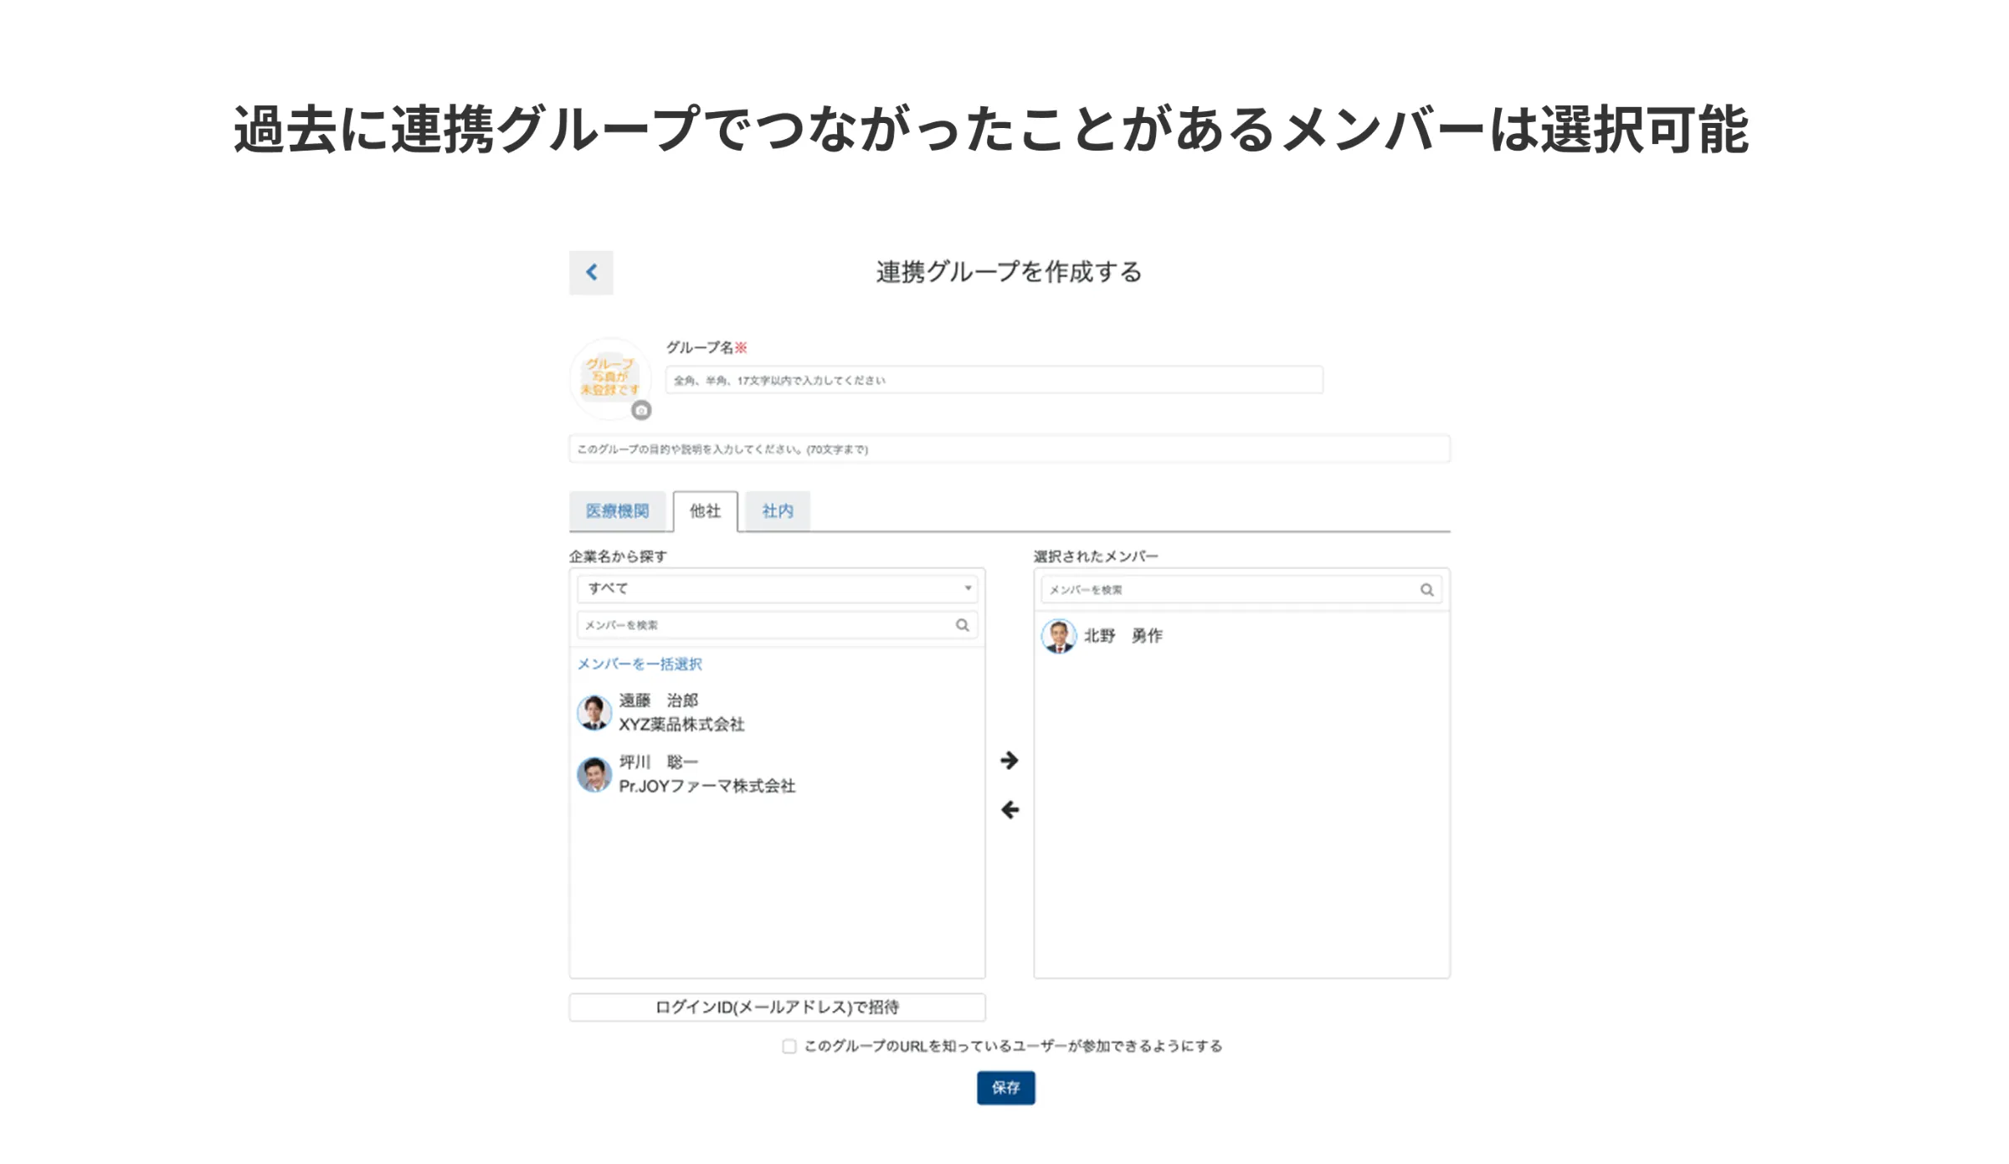Open the すべて company dropdown
The height and width of the screenshot is (1164, 2009).
777,588
